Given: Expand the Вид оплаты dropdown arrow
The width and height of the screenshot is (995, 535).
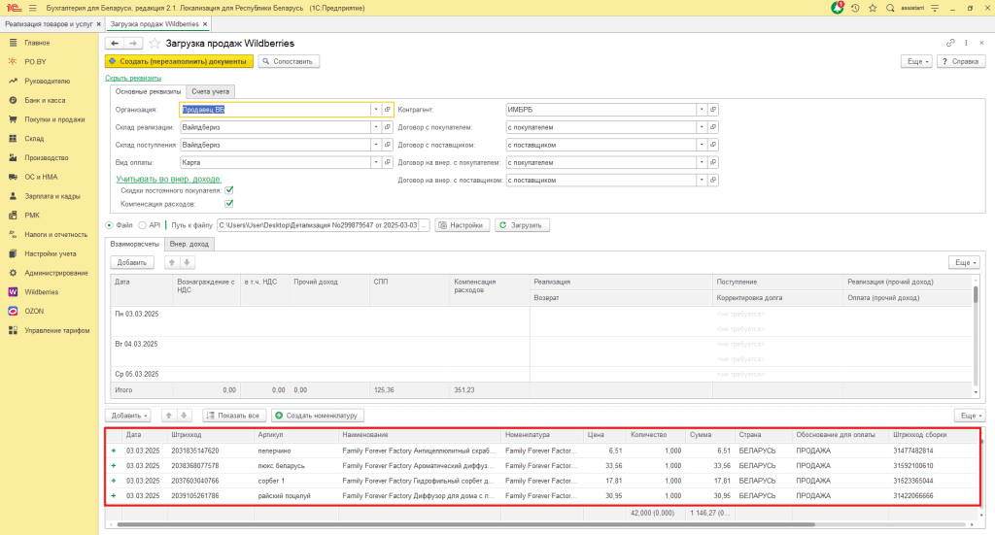Looking at the screenshot, I should pos(375,162).
